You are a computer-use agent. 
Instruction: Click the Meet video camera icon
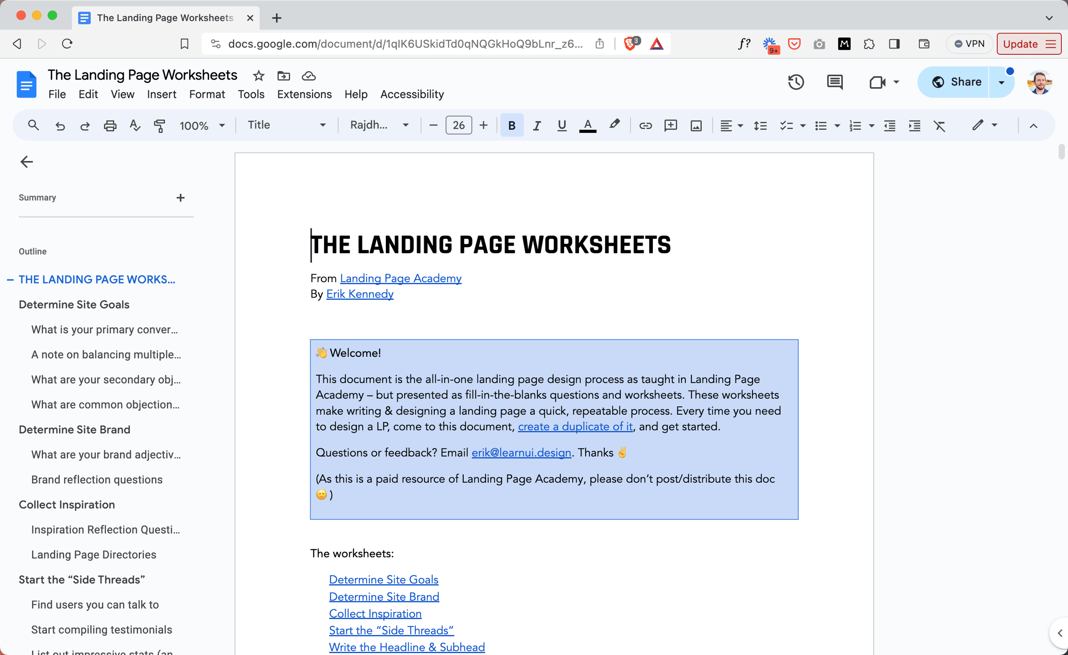point(877,82)
